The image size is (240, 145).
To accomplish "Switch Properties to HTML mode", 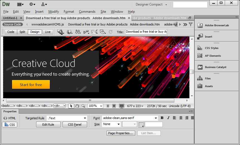I will (9, 118).
